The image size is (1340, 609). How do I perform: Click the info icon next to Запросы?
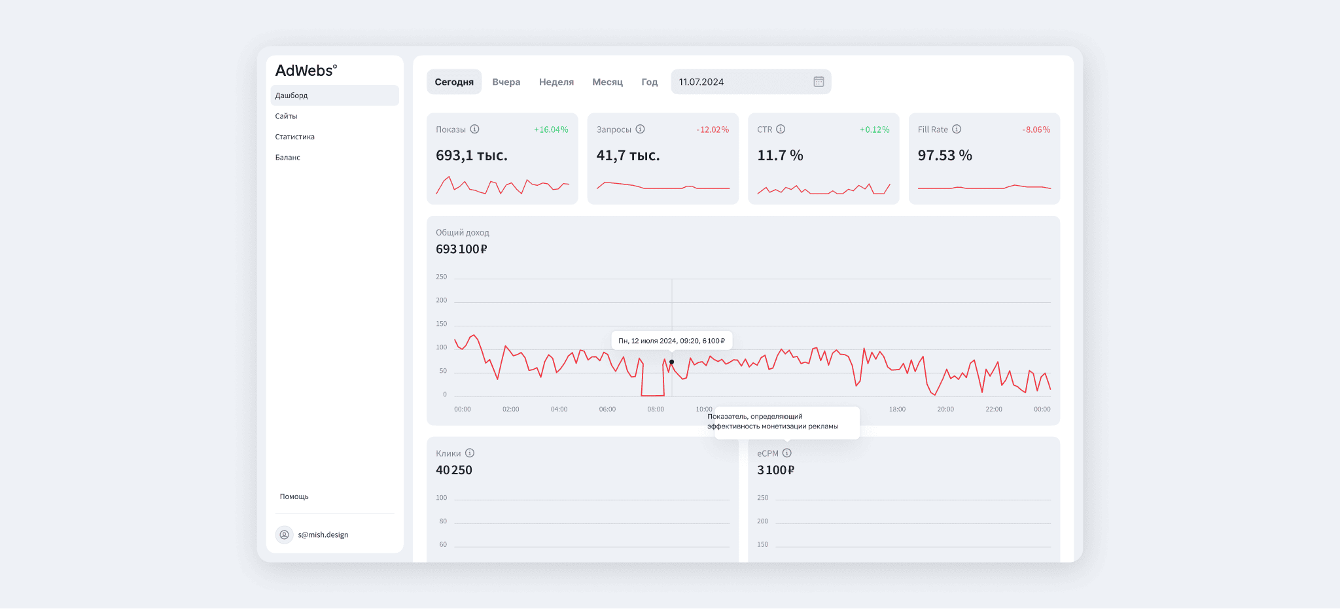coord(641,130)
